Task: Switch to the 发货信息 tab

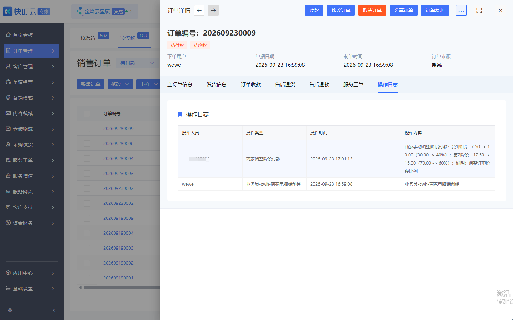Action: pyautogui.click(x=217, y=85)
